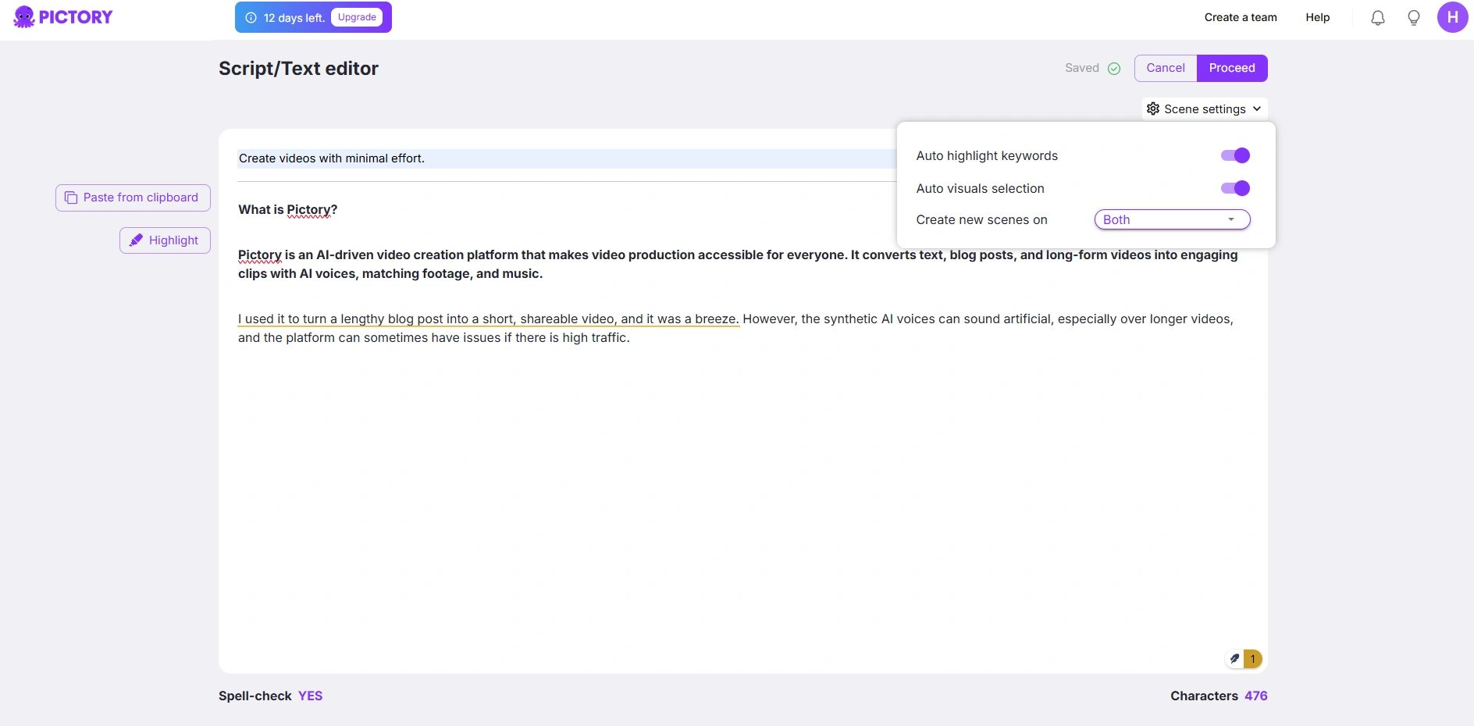This screenshot has width=1474, height=726.
Task: Open the Help menu
Action: coord(1317,17)
